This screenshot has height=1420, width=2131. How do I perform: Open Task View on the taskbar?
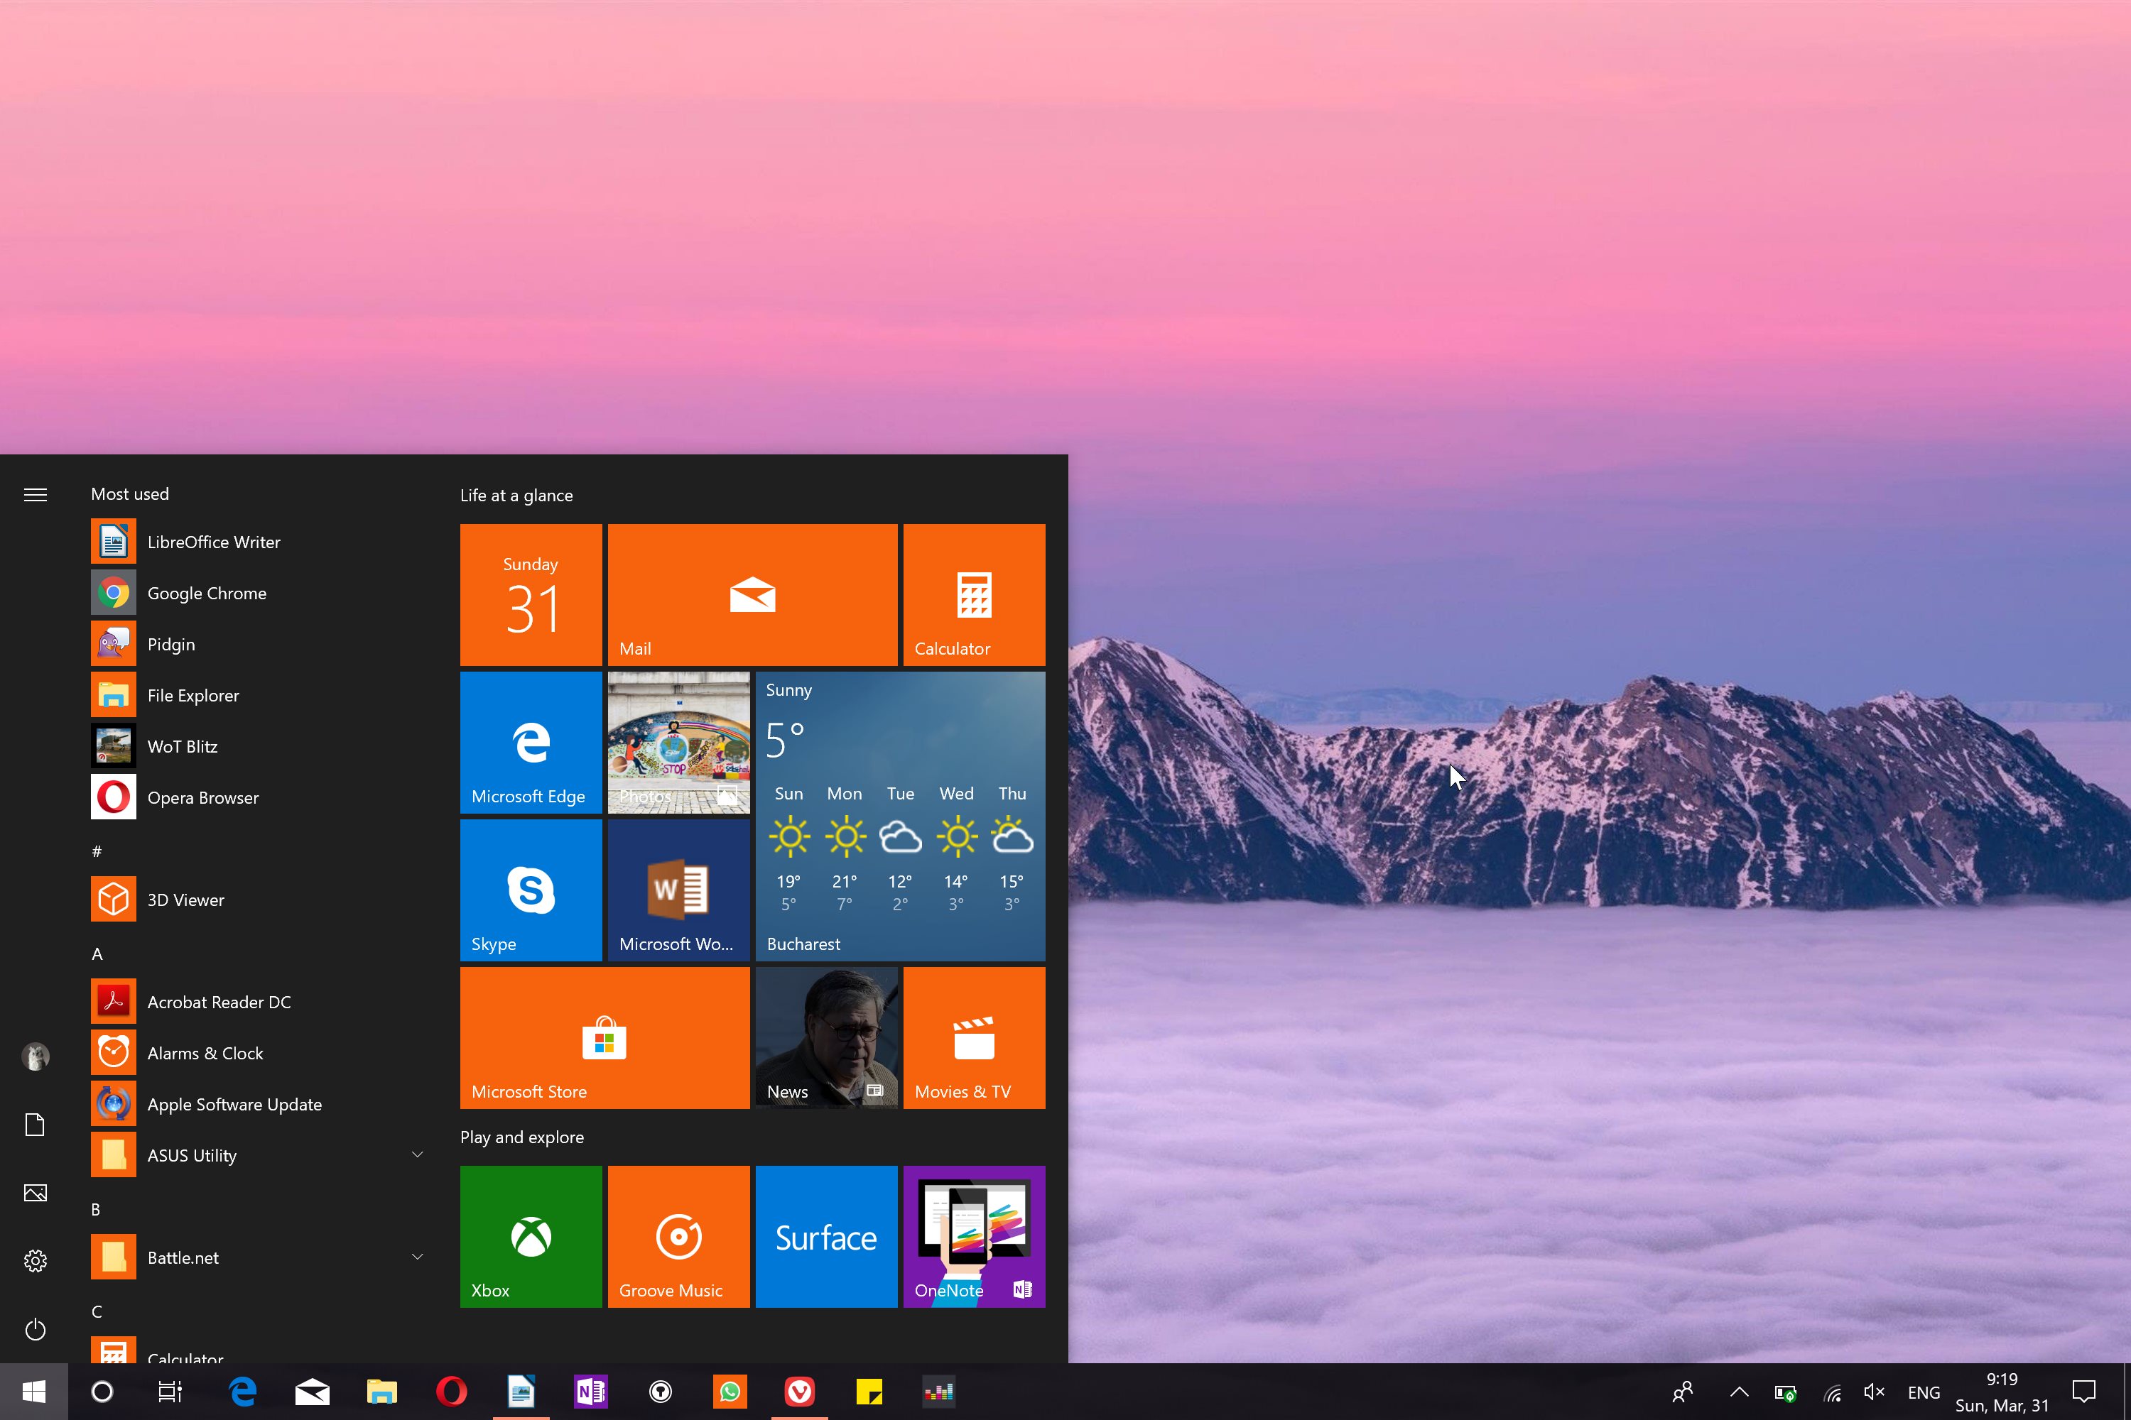point(170,1392)
